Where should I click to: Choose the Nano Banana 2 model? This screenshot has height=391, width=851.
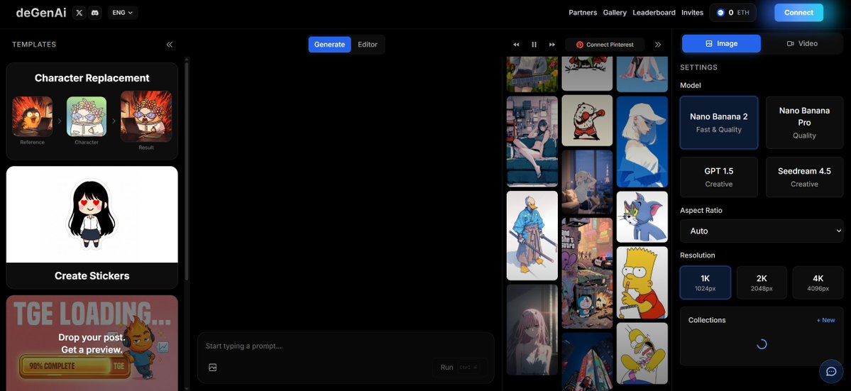(x=718, y=123)
